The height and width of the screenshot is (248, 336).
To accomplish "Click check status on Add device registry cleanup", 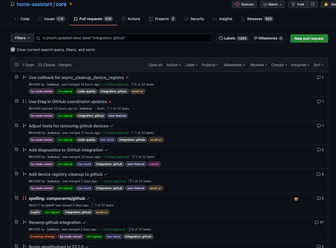I will 106,174.
